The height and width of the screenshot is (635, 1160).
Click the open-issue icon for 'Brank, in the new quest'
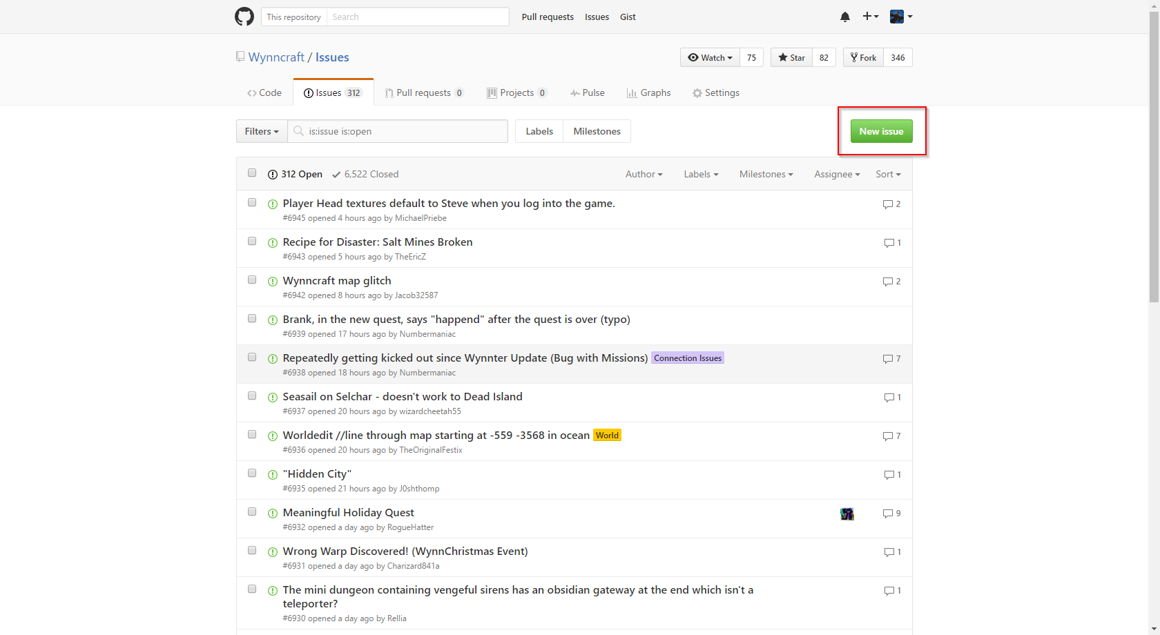[x=273, y=320]
